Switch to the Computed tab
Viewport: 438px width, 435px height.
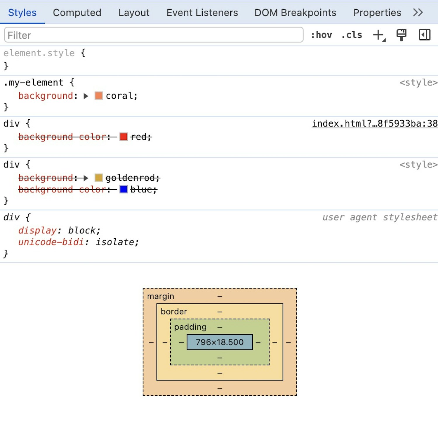pyautogui.click(x=77, y=13)
